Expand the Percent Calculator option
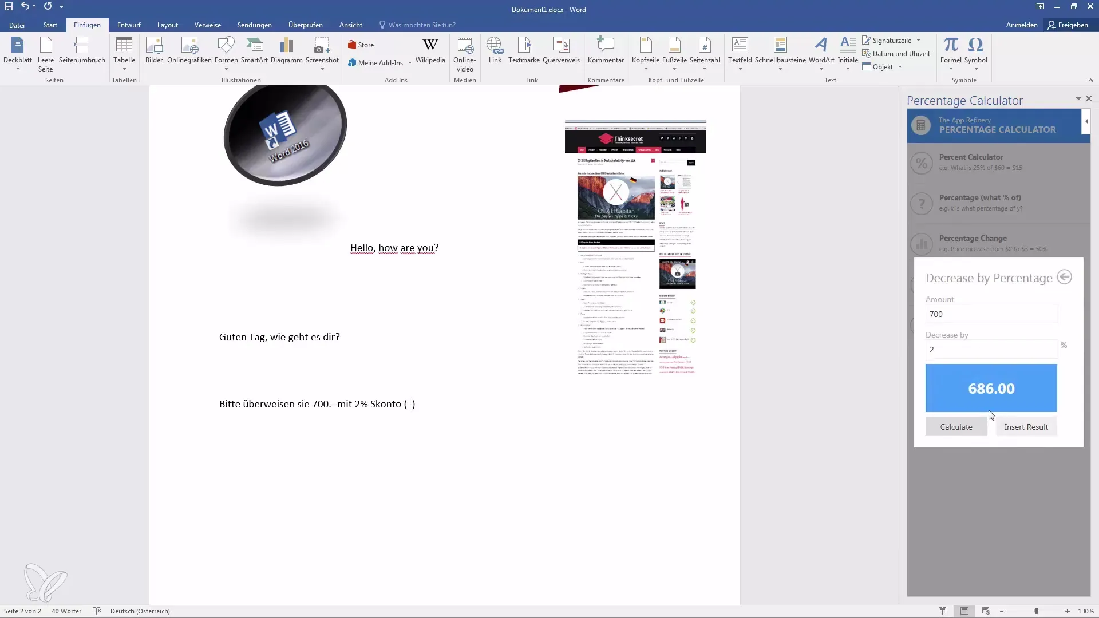1099x618 pixels. click(993, 161)
